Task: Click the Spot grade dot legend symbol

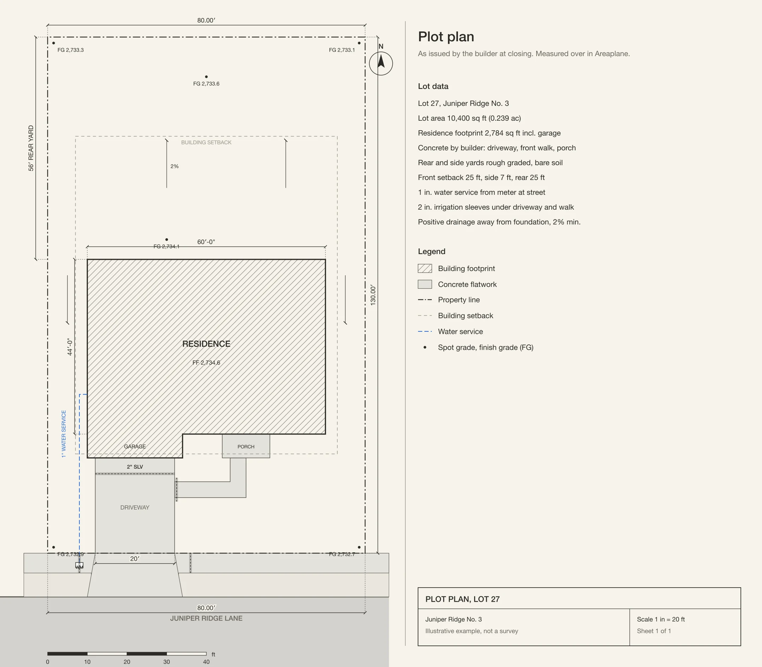Action: [x=425, y=347]
